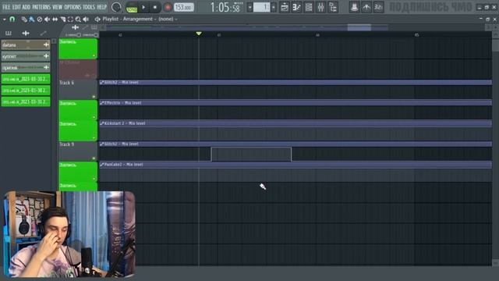The height and width of the screenshot is (281, 499).
Task: Click the pattern selector number field
Action: 262,7
